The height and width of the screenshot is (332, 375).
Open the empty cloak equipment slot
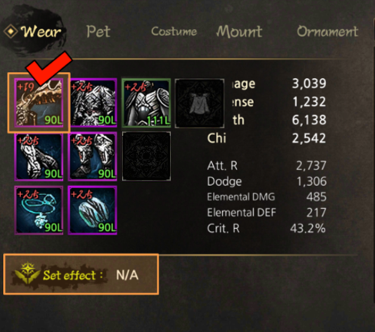[x=199, y=103]
